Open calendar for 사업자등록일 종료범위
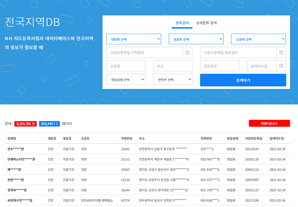 coord(281,52)
